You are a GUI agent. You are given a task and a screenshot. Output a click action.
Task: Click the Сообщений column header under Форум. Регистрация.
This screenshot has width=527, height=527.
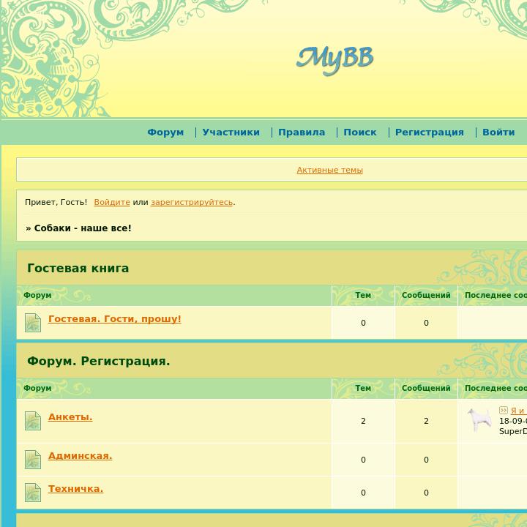(426, 388)
